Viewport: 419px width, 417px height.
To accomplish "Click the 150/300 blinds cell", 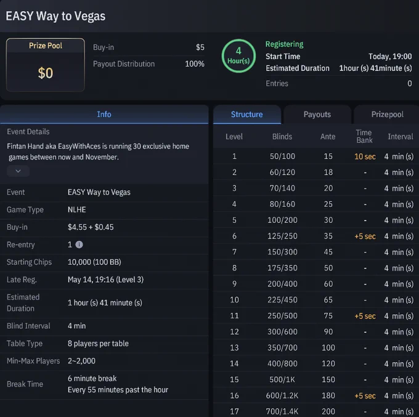I will (x=282, y=252).
